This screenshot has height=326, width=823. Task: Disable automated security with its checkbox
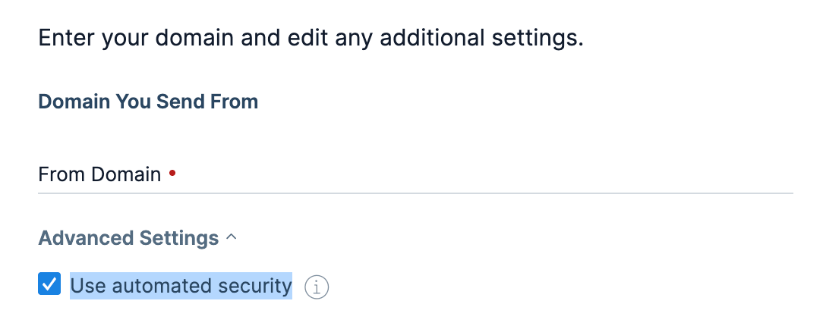49,285
